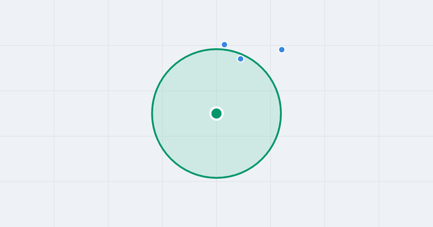The width and height of the screenshot is (433, 227).
Task: Click the green circle outline at its leftmost point
Action: click(152, 113)
